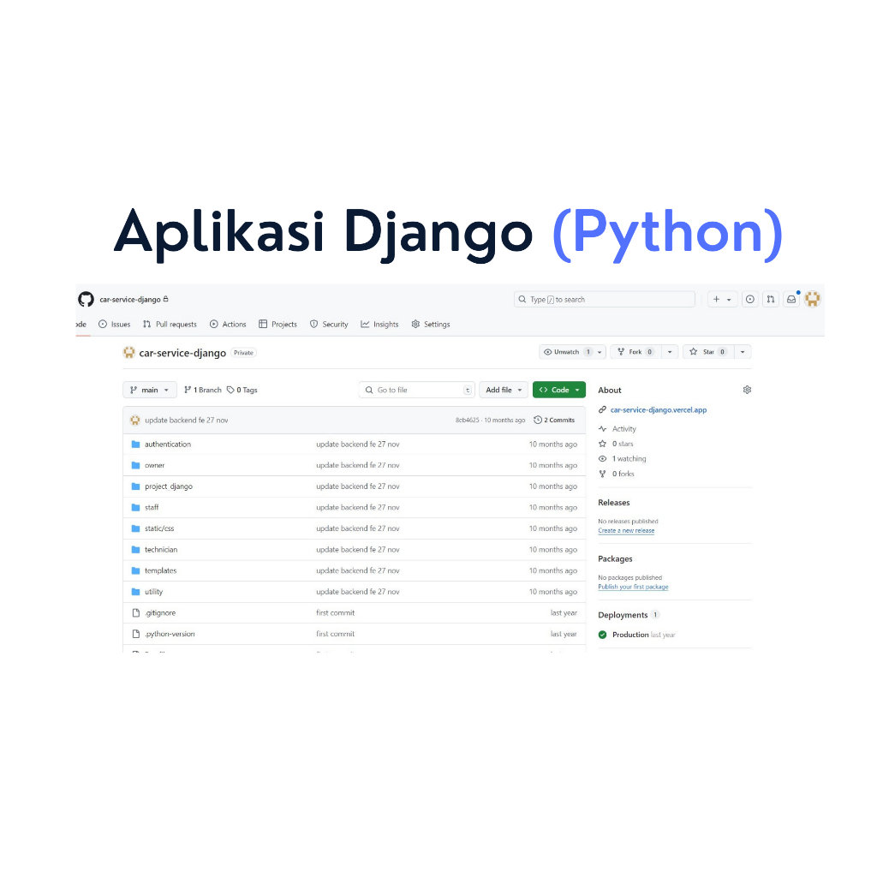Open the notifications inbox icon
The width and height of the screenshot is (877, 877).
791,299
